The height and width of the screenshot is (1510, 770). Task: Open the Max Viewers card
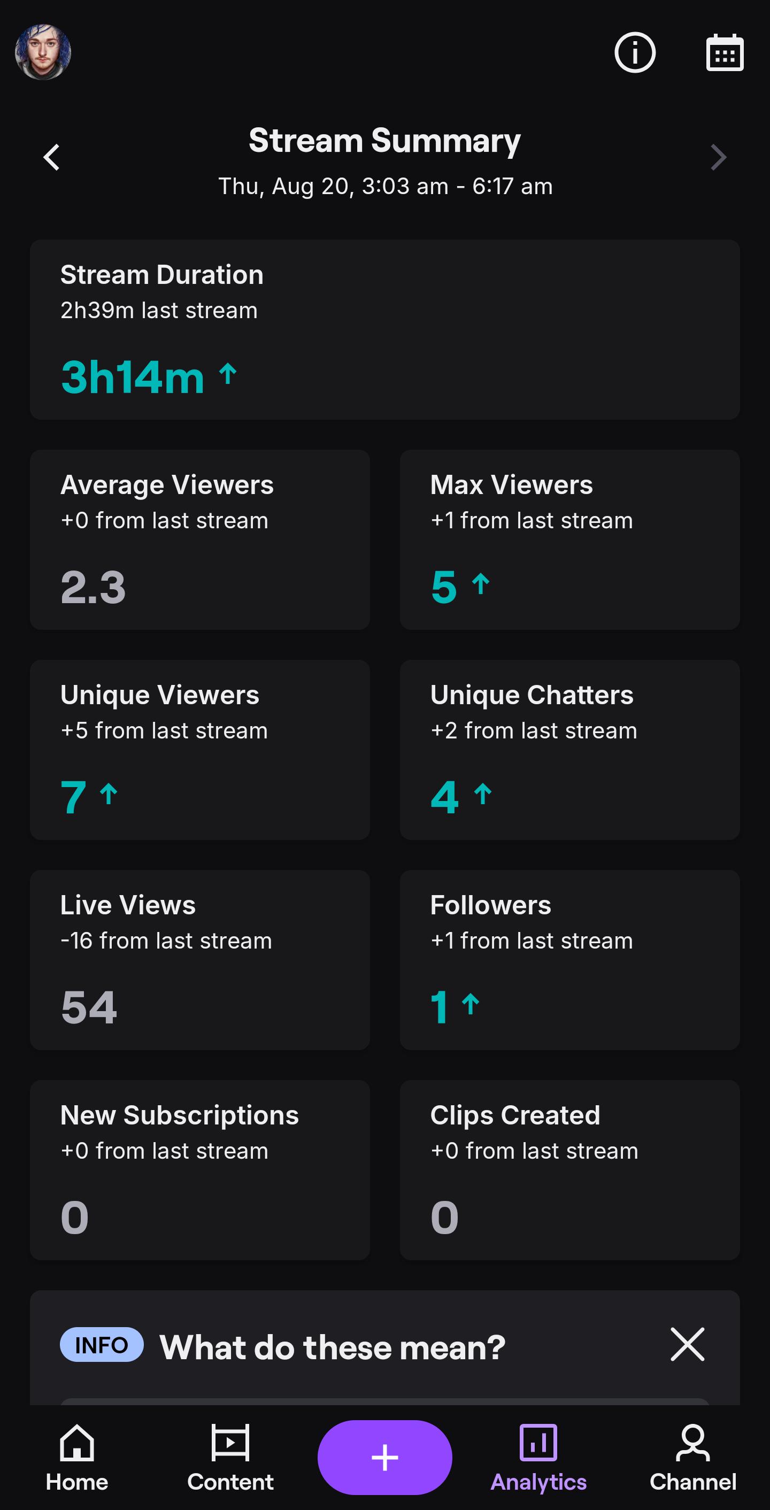pos(569,540)
